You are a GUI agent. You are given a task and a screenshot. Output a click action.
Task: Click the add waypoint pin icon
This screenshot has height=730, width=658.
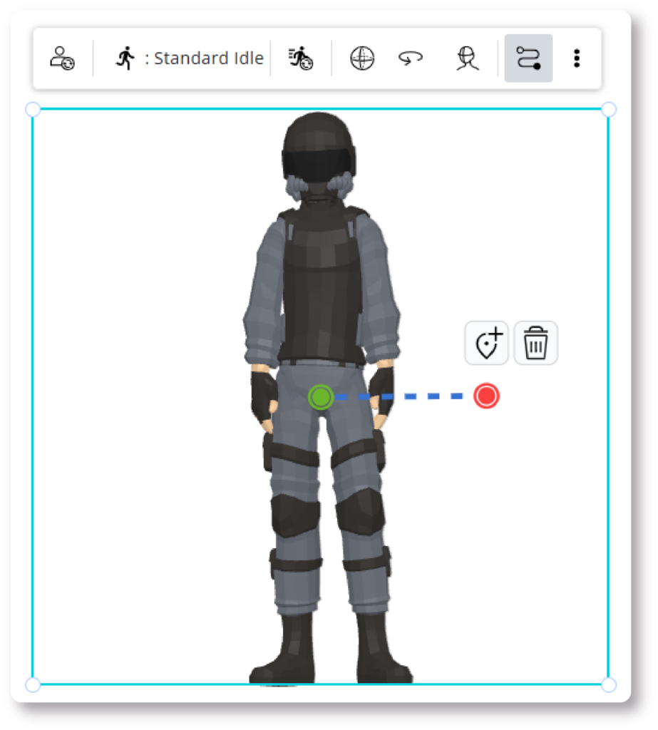[x=487, y=342]
